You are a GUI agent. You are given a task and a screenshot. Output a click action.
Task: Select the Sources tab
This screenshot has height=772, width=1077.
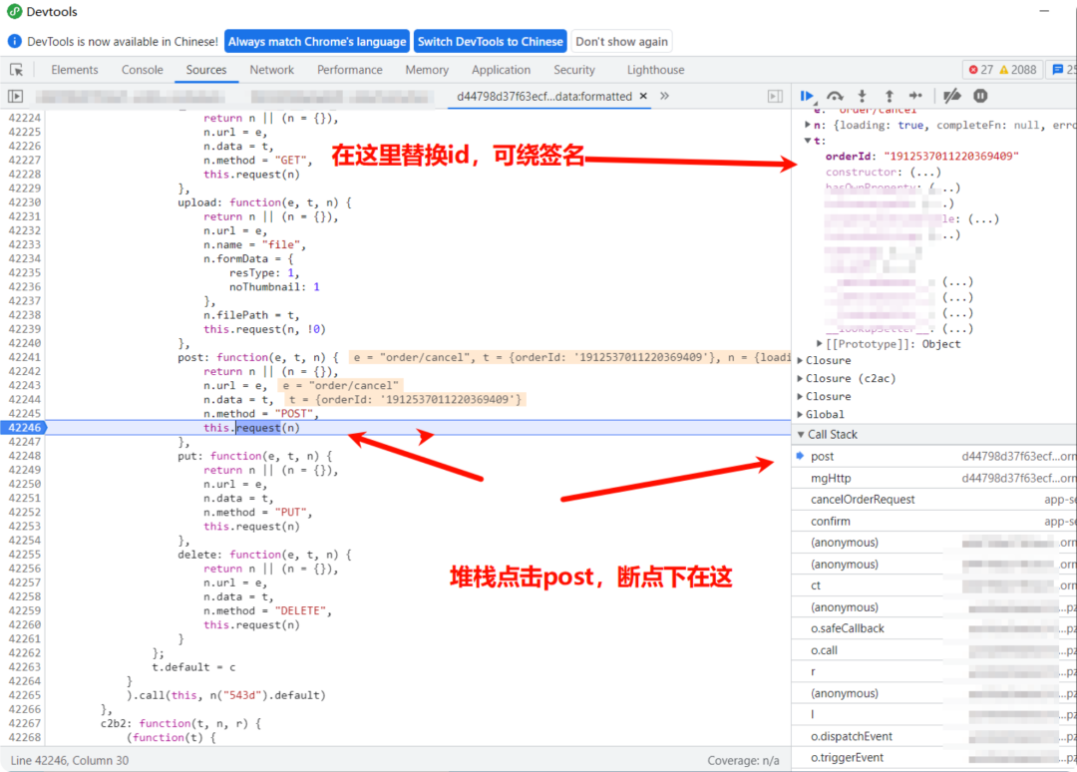(x=206, y=70)
